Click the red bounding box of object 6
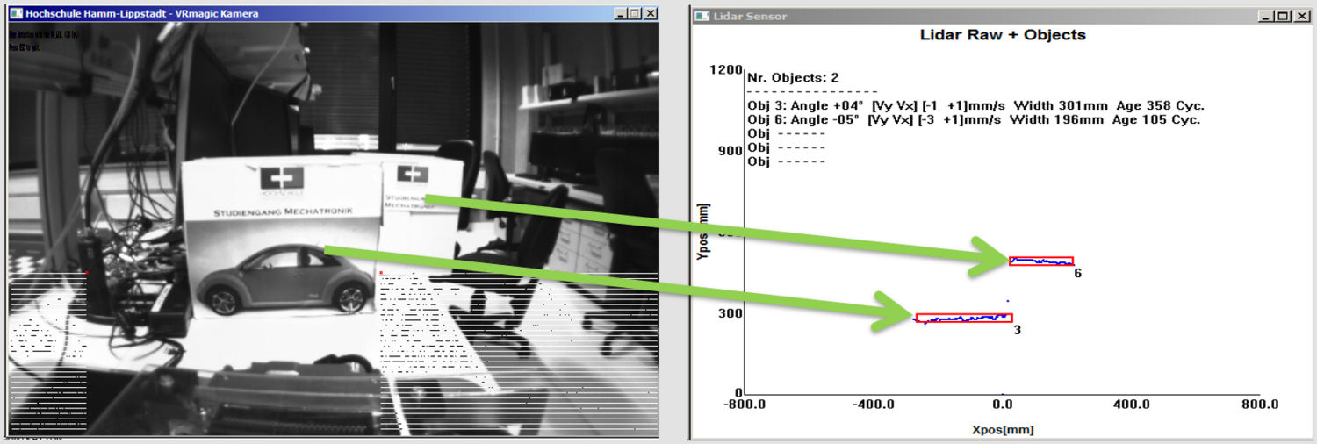Image resolution: width=1317 pixels, height=444 pixels. click(x=1040, y=261)
